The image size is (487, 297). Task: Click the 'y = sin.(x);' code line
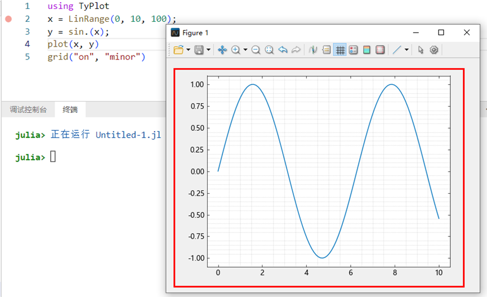point(78,32)
